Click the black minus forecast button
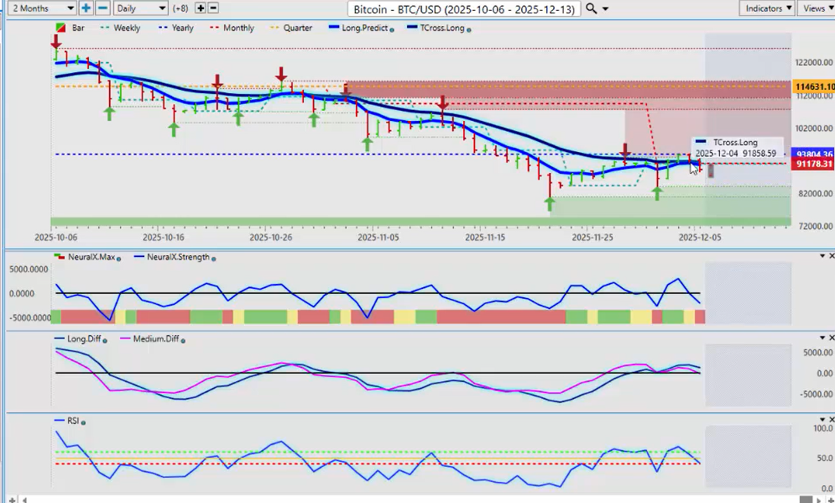 pyautogui.click(x=213, y=8)
